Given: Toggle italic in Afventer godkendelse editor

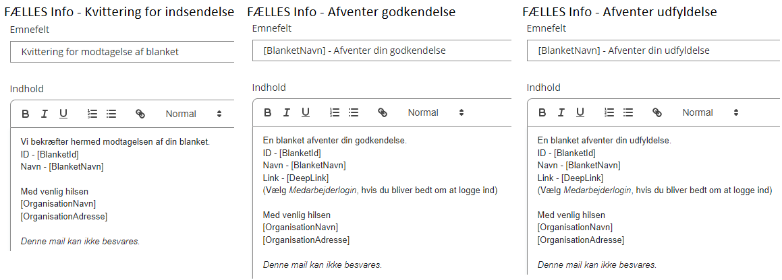Looking at the screenshot, I should (x=286, y=112).
